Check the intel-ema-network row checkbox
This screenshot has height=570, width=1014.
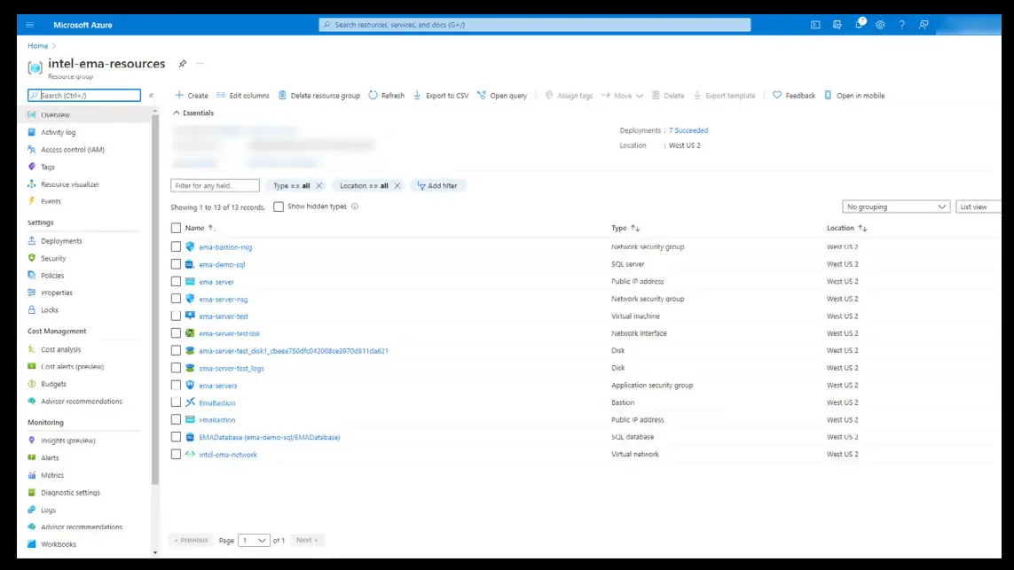click(176, 455)
